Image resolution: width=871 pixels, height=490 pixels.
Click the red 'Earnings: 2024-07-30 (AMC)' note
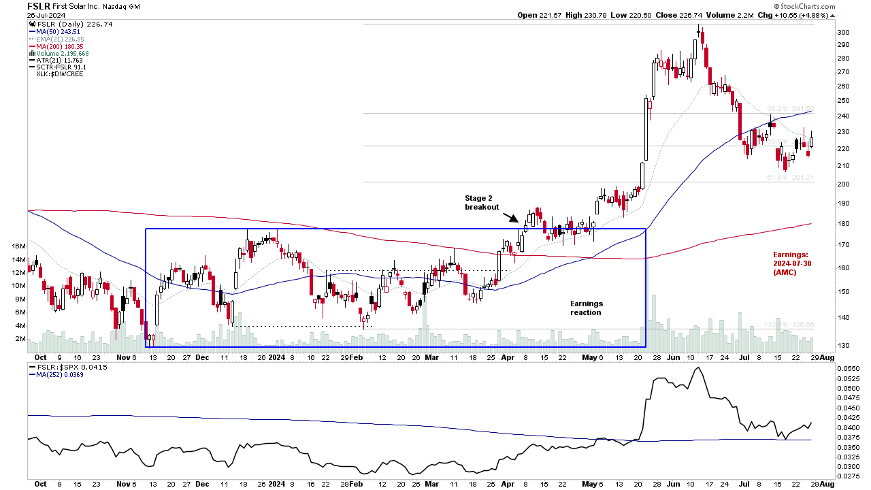793,263
